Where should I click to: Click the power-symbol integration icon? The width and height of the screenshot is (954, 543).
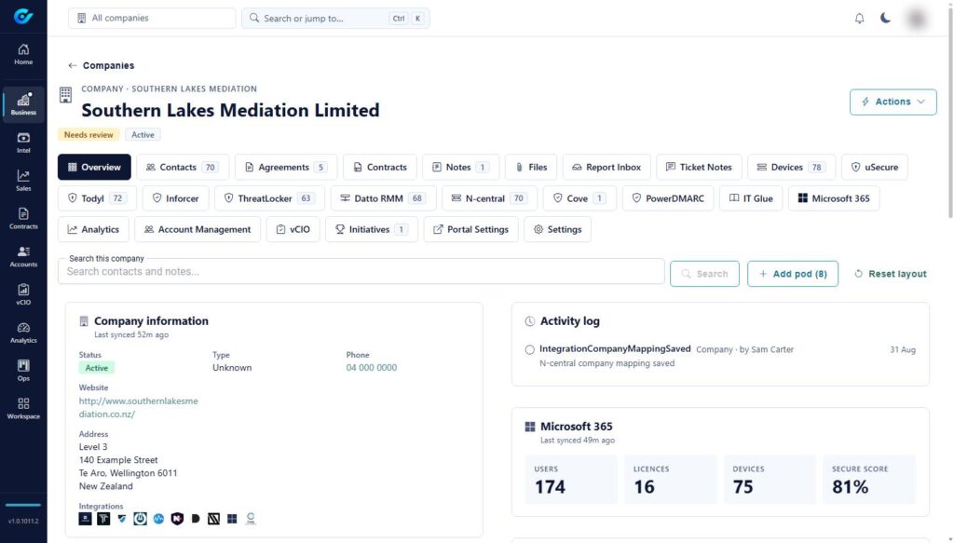(140, 519)
